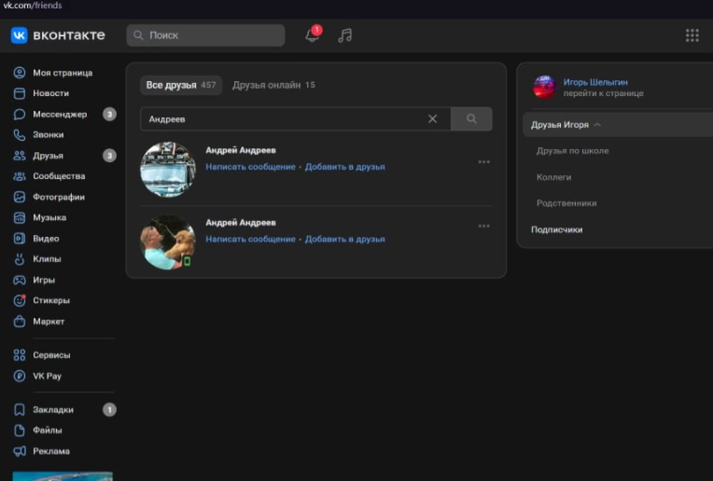Open options menu for second Андрей Андреев
The width and height of the screenshot is (713, 481).
pyautogui.click(x=483, y=226)
